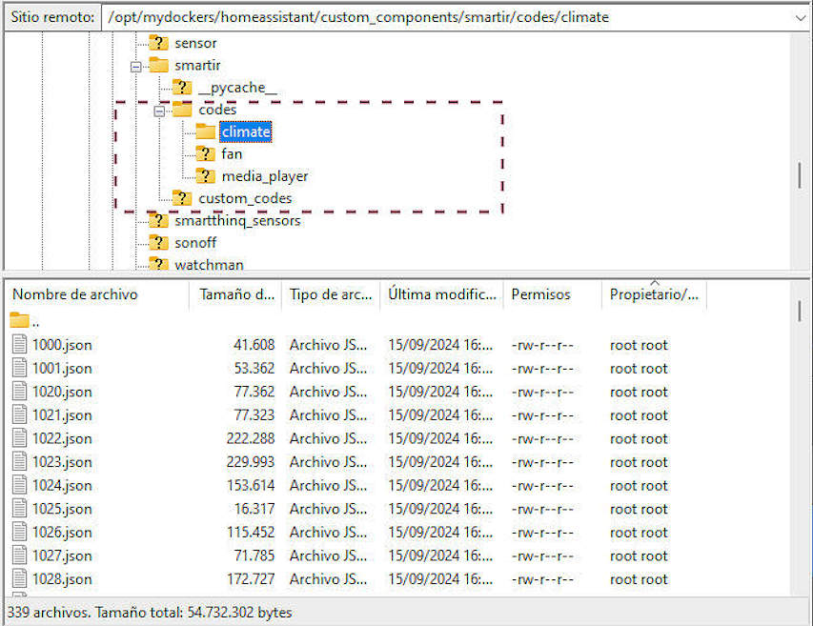Click the fan unknown-folder icon

(x=205, y=153)
